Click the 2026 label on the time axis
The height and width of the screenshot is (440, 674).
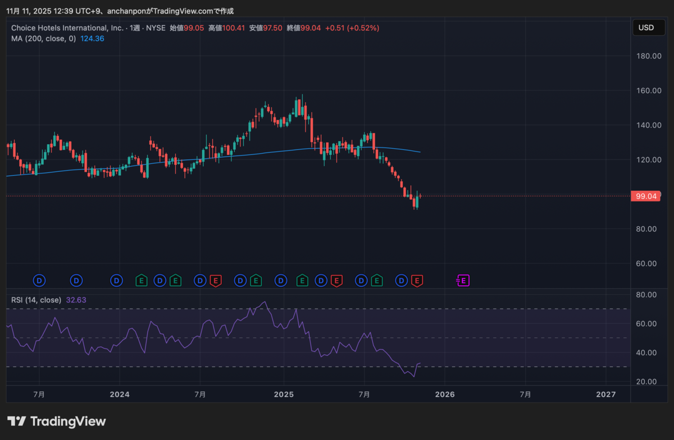coord(445,395)
